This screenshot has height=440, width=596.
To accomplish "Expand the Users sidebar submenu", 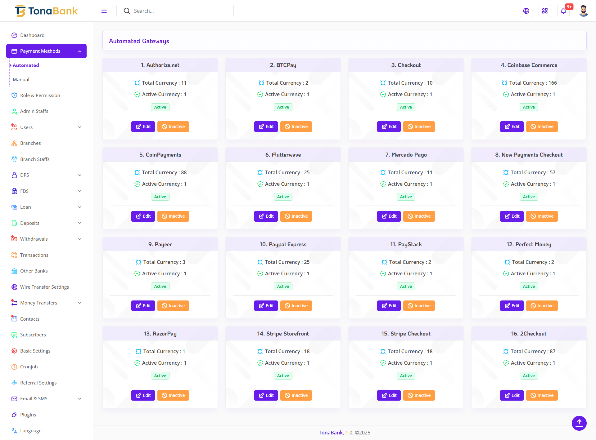I will (79, 127).
